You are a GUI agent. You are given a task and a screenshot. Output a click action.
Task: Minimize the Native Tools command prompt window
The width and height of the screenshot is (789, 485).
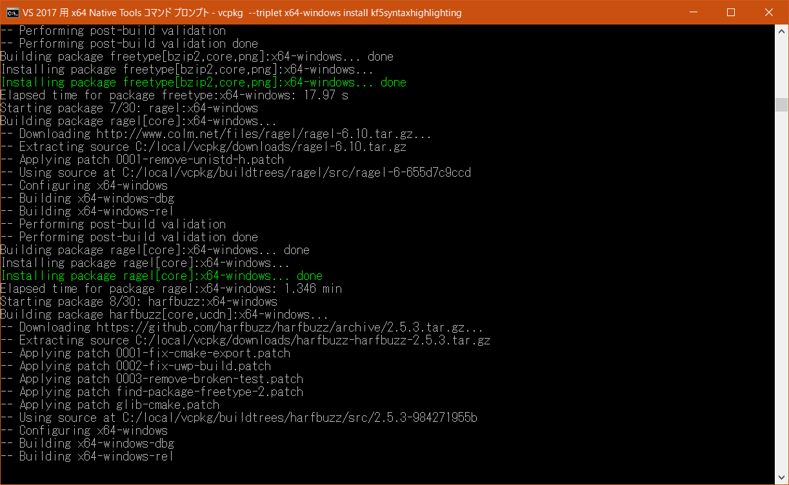tap(693, 12)
